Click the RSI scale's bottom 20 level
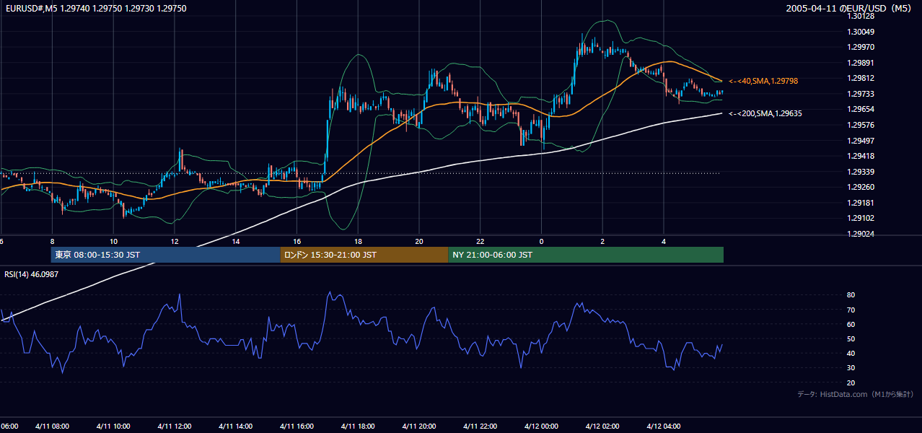 [x=851, y=382]
